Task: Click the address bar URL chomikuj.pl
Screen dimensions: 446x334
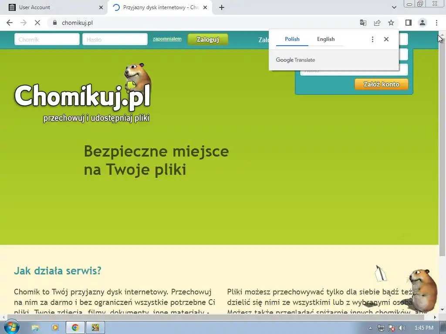Action: click(x=77, y=23)
